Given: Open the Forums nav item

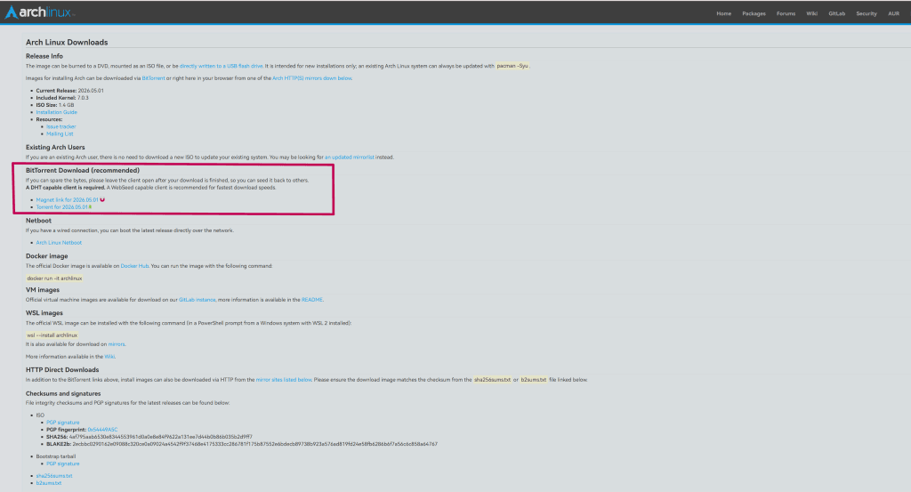Looking at the screenshot, I should 786,13.
